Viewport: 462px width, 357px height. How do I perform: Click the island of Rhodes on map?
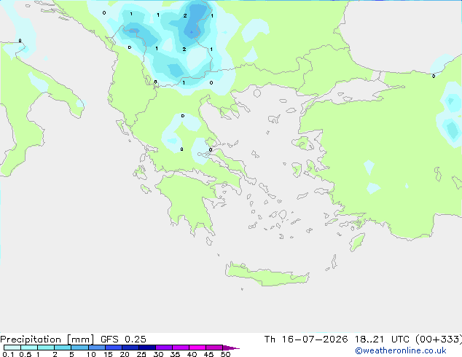click(357, 242)
